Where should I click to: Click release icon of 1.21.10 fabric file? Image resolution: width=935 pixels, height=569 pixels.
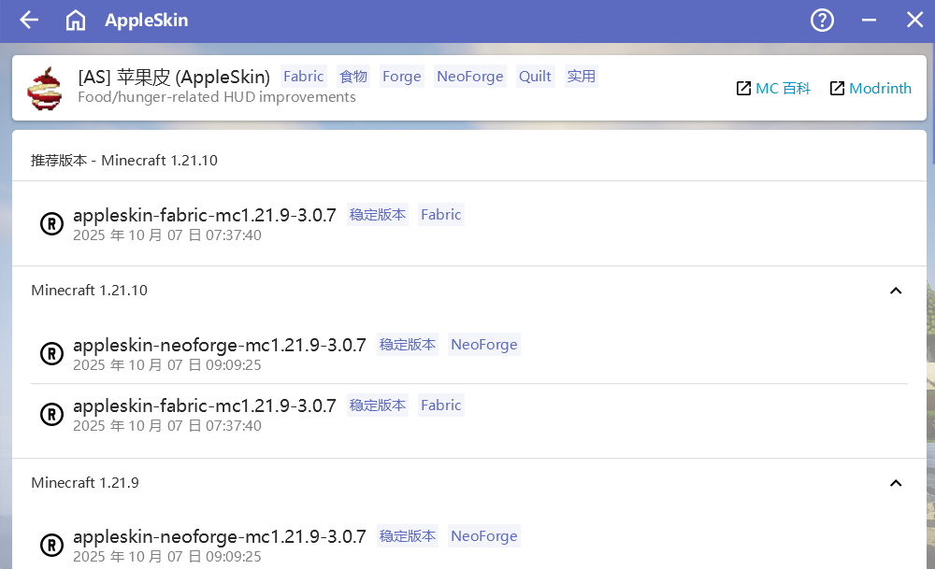point(51,414)
